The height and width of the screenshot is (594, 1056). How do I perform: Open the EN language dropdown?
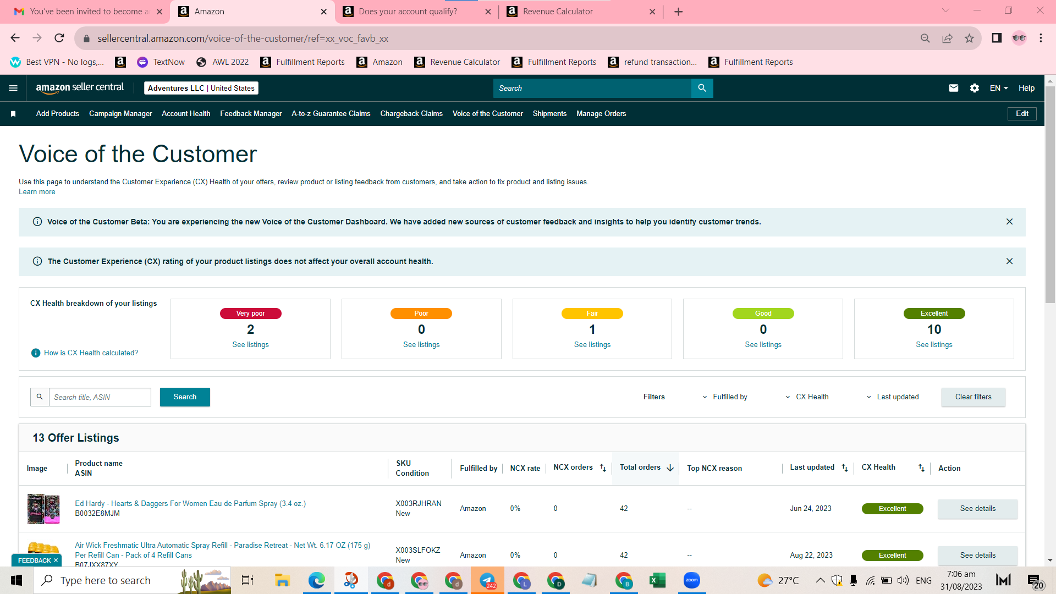(999, 88)
